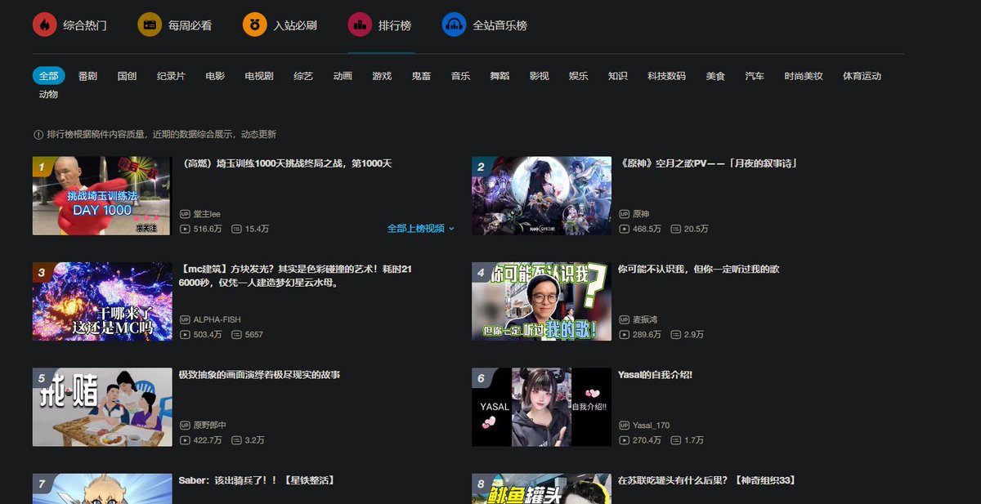
Task: Filter ranking by 美食 category
Action: pyautogui.click(x=715, y=76)
